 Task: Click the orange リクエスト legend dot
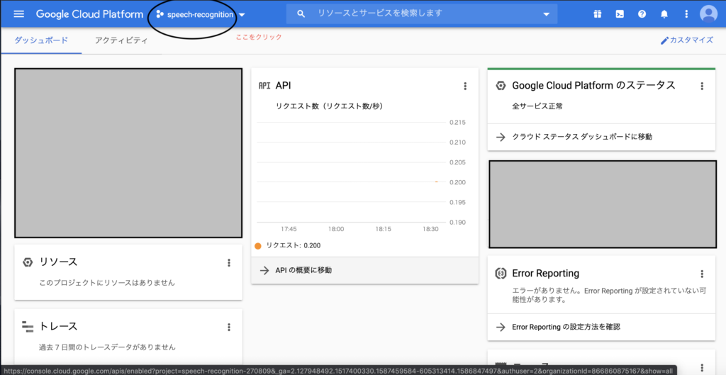tap(258, 246)
